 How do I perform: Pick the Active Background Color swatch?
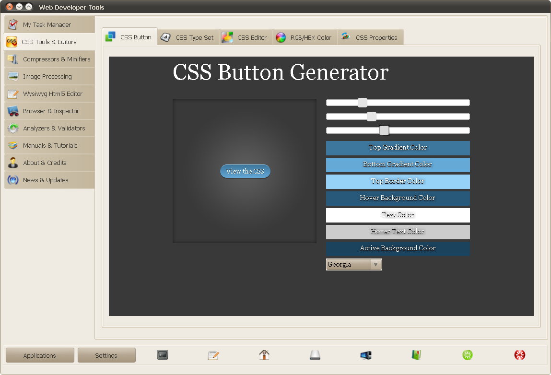click(x=398, y=248)
